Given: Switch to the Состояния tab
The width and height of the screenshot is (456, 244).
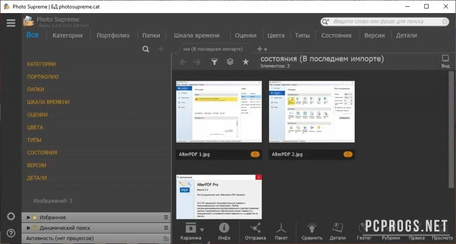Looking at the screenshot, I should [336, 35].
